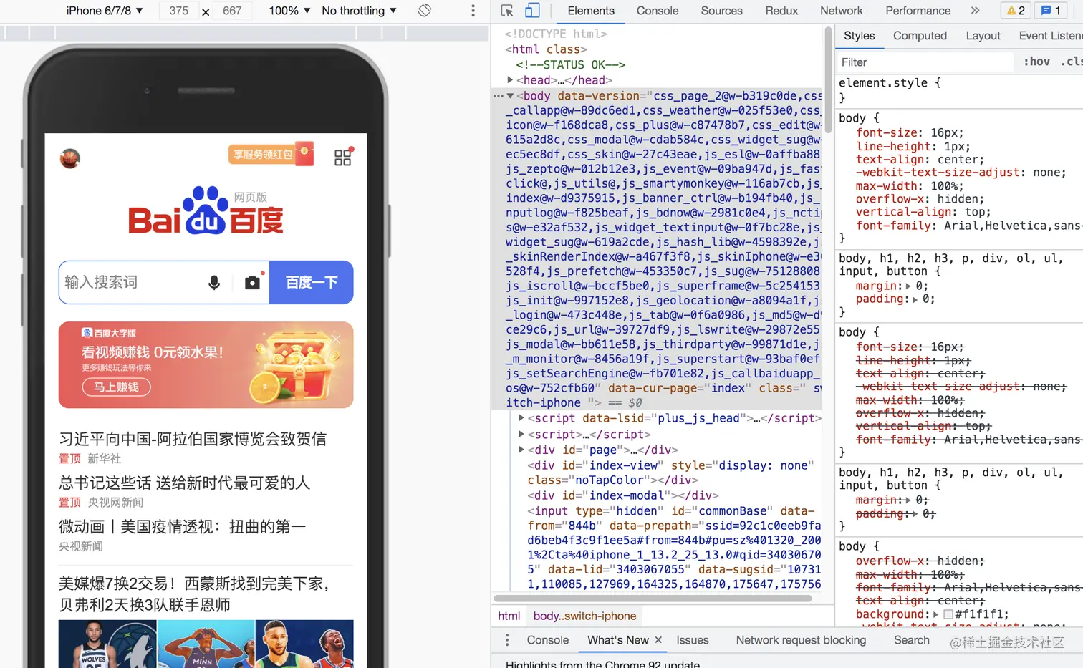Viewport: 1083px width, 668px height.
Task: Tap the user avatar on Baidu page
Action: [70, 158]
